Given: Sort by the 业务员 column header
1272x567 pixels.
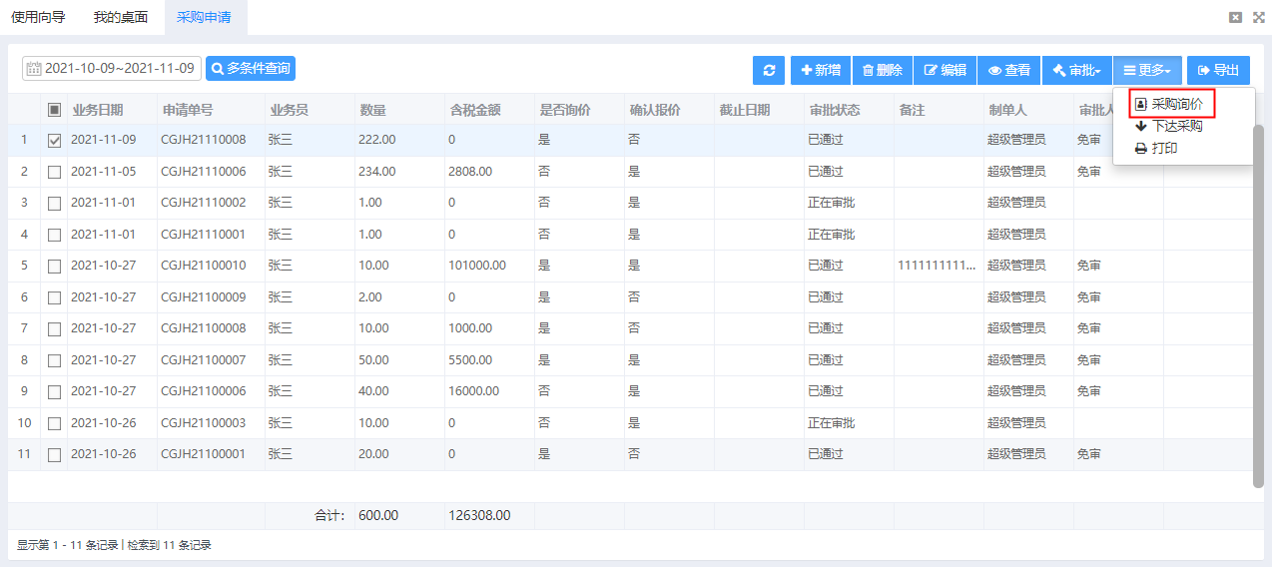Looking at the screenshot, I should pyautogui.click(x=310, y=110).
